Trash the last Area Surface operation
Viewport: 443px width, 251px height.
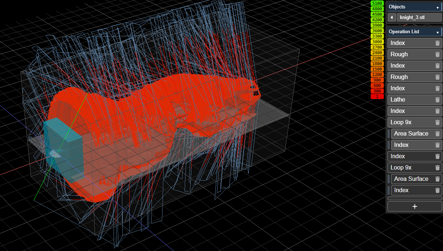coord(437,179)
